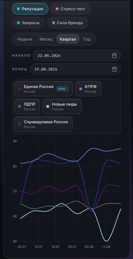This screenshot has height=259, width=133.
Task: Click the 03.08 date label on chart axis
Action: (89, 247)
